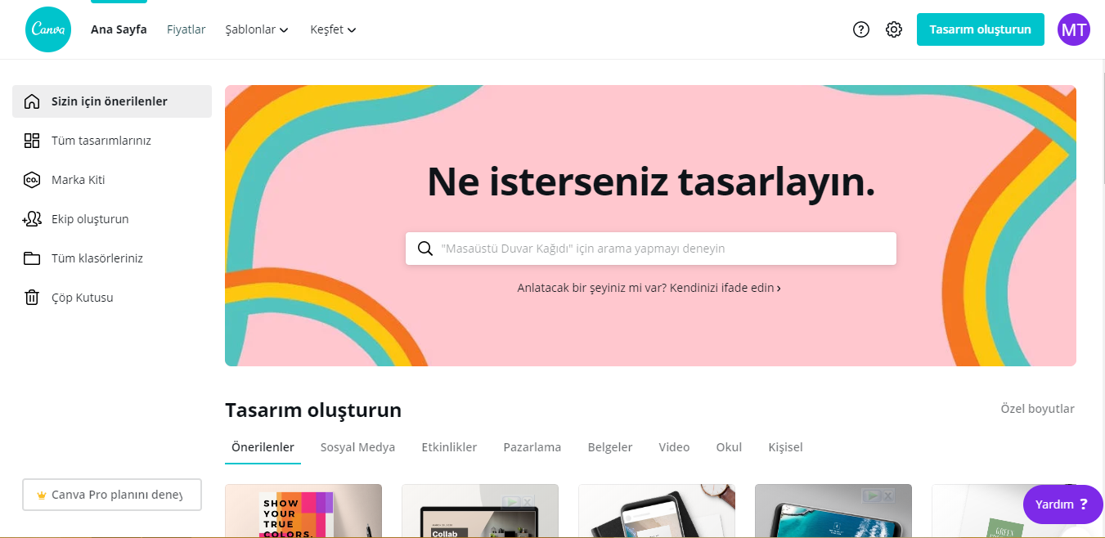Screen dimensions: 1105x538
Task: Expand the Keşfet dropdown menu
Action: pos(333,29)
